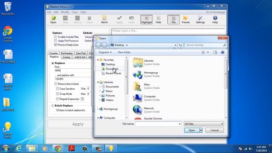Image resolution: width=272 pixels, height=153 pixels.
Task: Select the Replace radio button
Action: tap(53, 63)
